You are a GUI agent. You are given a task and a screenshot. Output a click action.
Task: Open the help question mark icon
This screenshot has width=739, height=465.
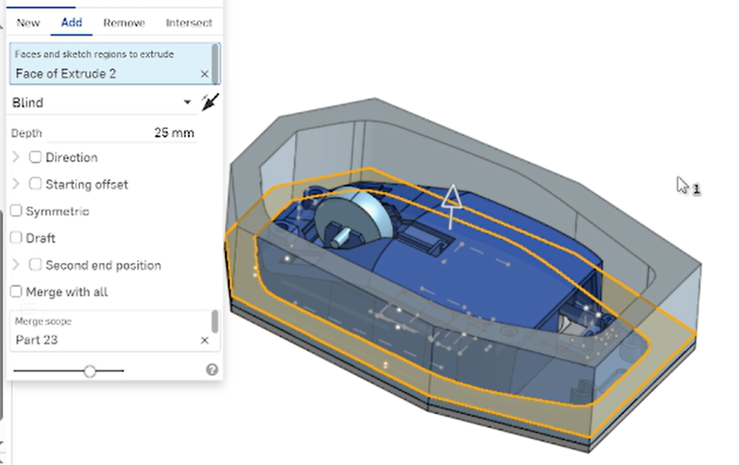pos(212,370)
